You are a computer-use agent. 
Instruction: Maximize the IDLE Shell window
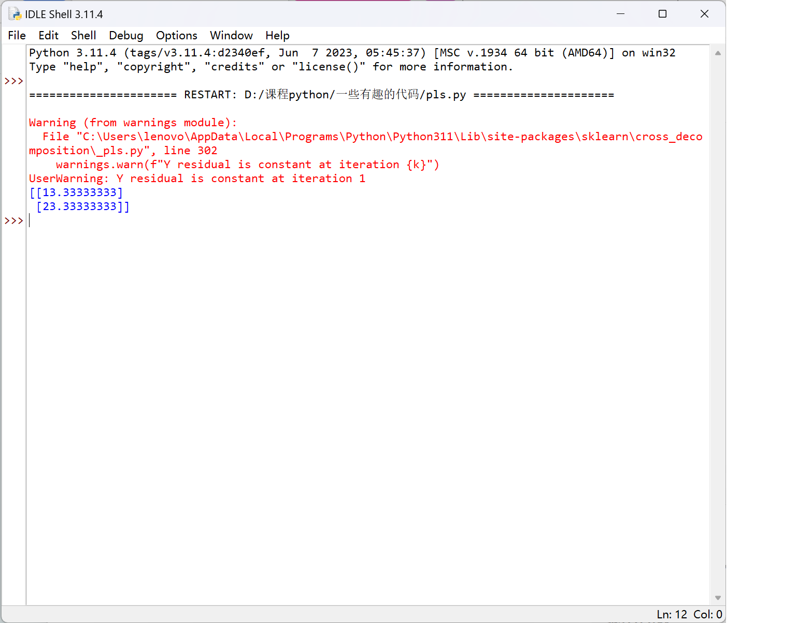[662, 14]
